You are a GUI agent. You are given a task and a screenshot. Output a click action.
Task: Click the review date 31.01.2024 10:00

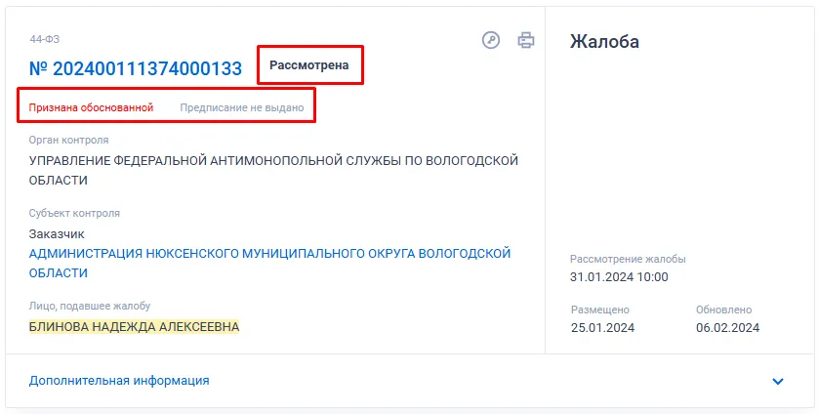click(x=619, y=277)
